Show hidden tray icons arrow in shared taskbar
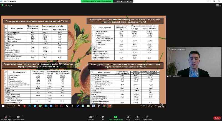222x121 pixels. 141,106
